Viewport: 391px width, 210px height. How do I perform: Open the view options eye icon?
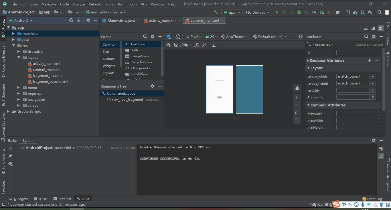[x=168, y=45]
